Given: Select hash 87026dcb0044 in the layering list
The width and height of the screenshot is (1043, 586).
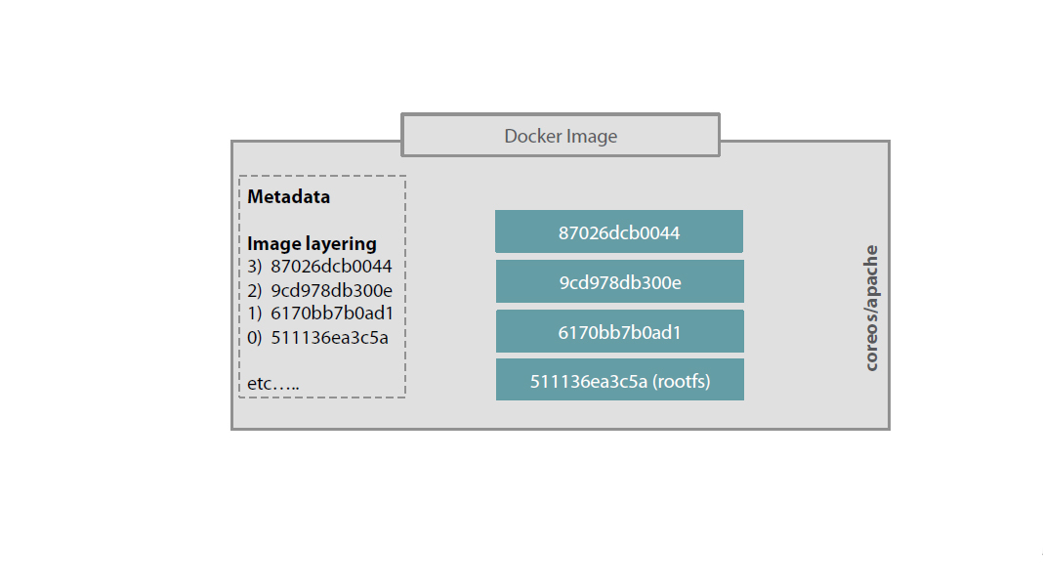Looking at the screenshot, I should pos(331,266).
